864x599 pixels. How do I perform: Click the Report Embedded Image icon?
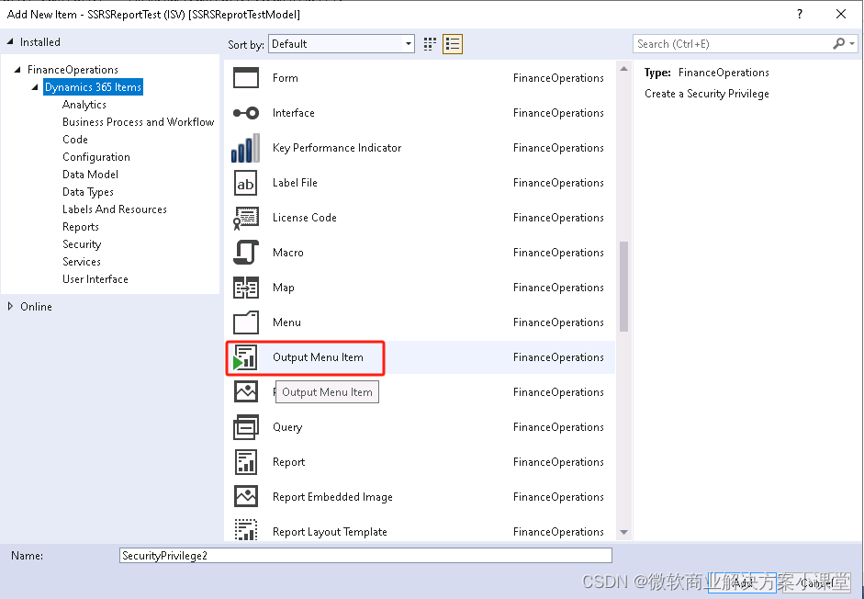(246, 497)
